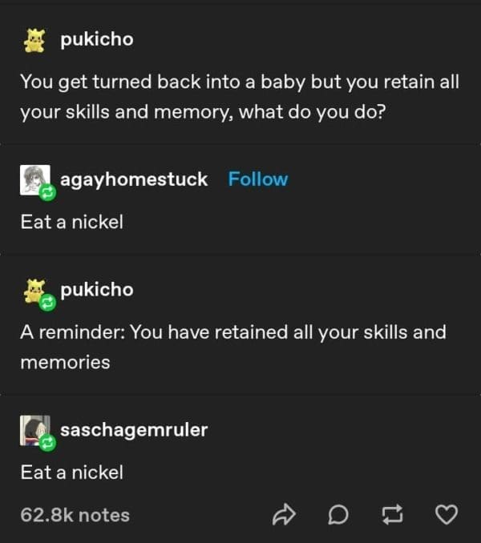Open replies with speech bubble icon
Viewport: 481px width, 543px height.
pyautogui.click(x=338, y=515)
